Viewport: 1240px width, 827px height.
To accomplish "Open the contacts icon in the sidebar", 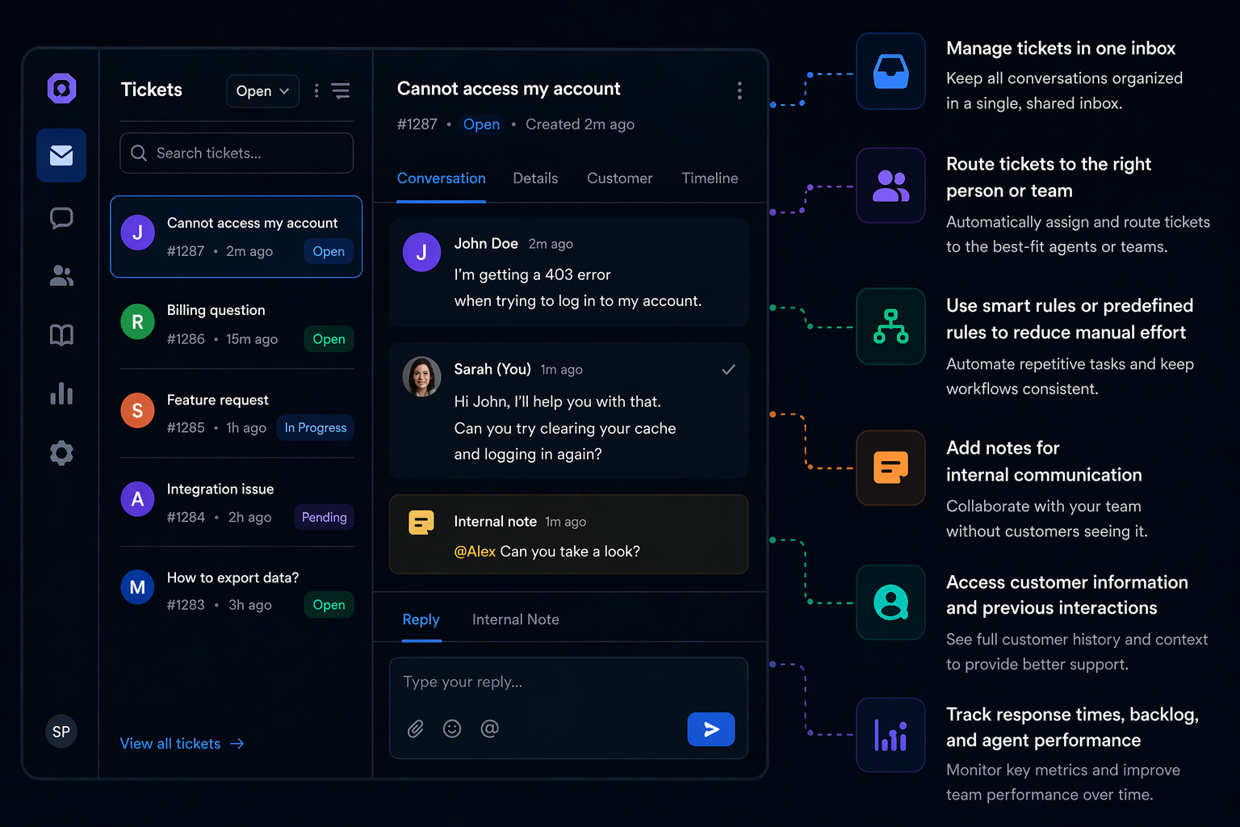I will (61, 275).
